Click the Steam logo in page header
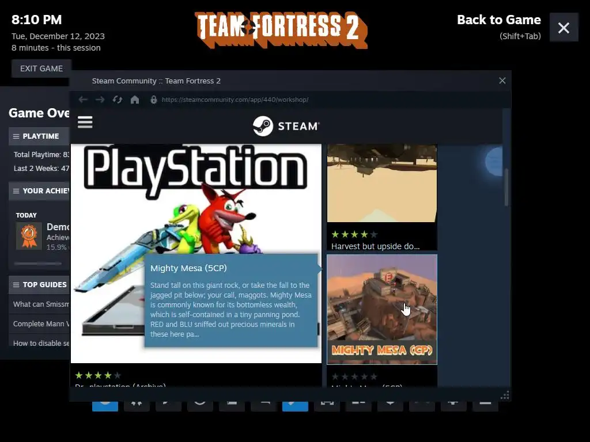This screenshot has height=442, width=590. [x=286, y=126]
